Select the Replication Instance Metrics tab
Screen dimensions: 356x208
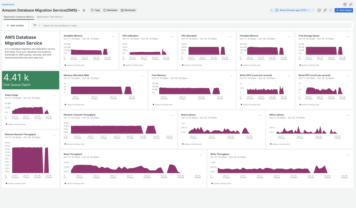point(19,17)
